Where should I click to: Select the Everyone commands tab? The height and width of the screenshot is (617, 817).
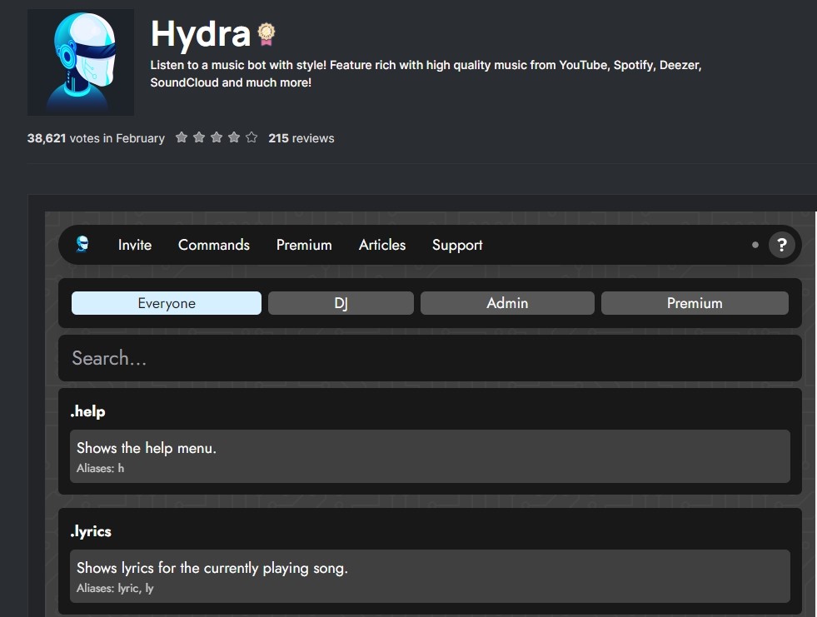pos(167,303)
